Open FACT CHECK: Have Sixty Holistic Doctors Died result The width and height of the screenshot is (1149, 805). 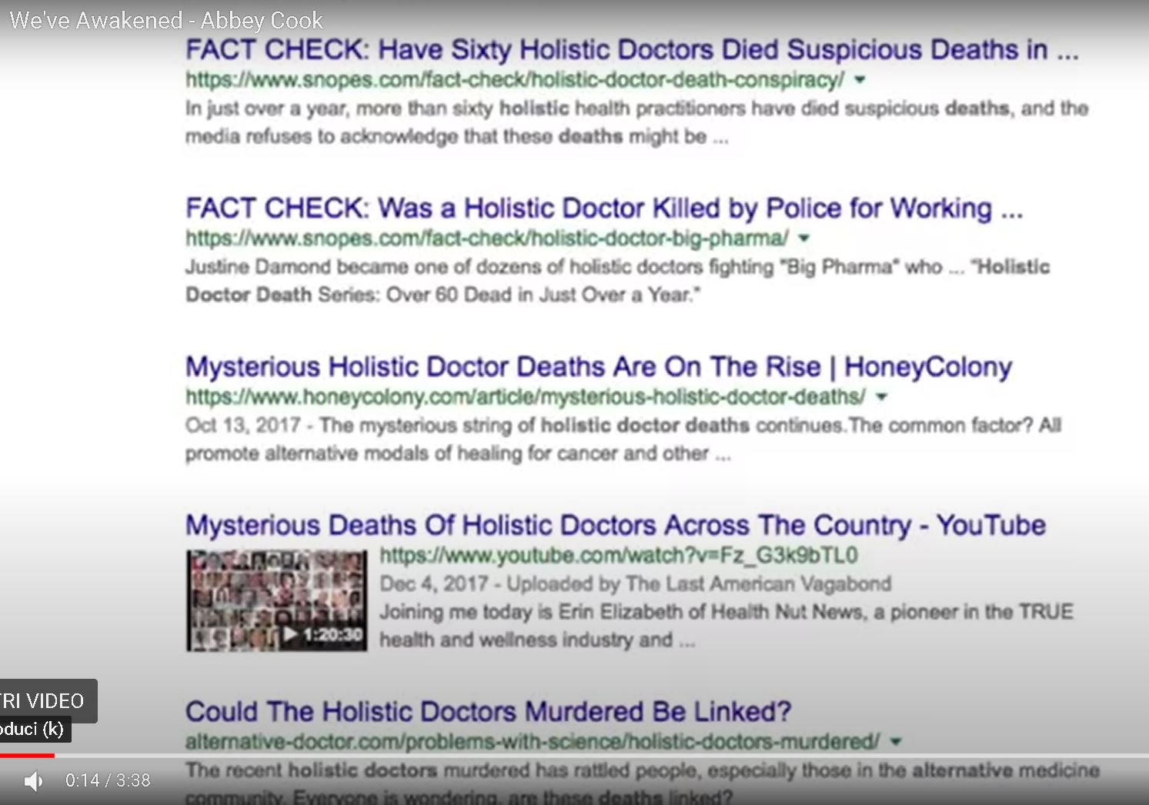click(x=632, y=50)
